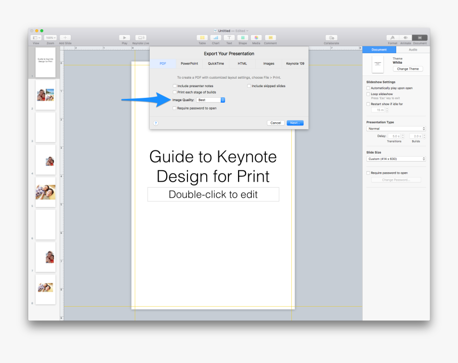Open the Slide Size dropdown
Image resolution: width=458 pixels, height=363 pixels.
396,159
